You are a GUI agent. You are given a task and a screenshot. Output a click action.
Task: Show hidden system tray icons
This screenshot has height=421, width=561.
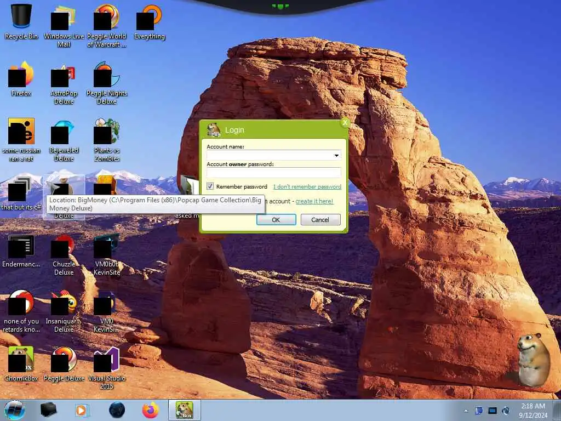pyautogui.click(x=466, y=411)
